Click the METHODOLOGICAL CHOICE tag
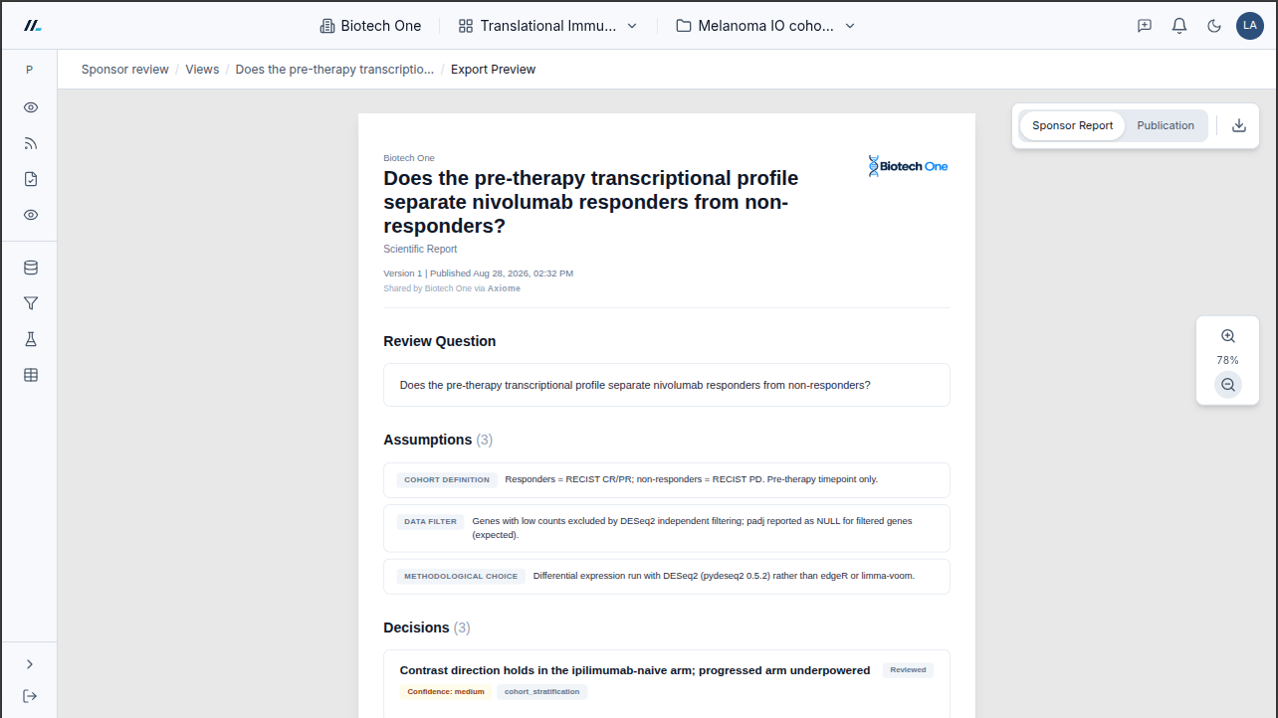This screenshot has height=718, width=1278. 461,577
